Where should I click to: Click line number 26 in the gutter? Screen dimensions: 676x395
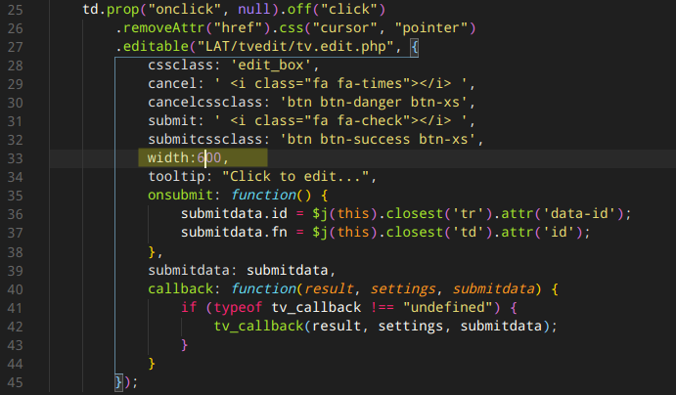pyautogui.click(x=15, y=28)
